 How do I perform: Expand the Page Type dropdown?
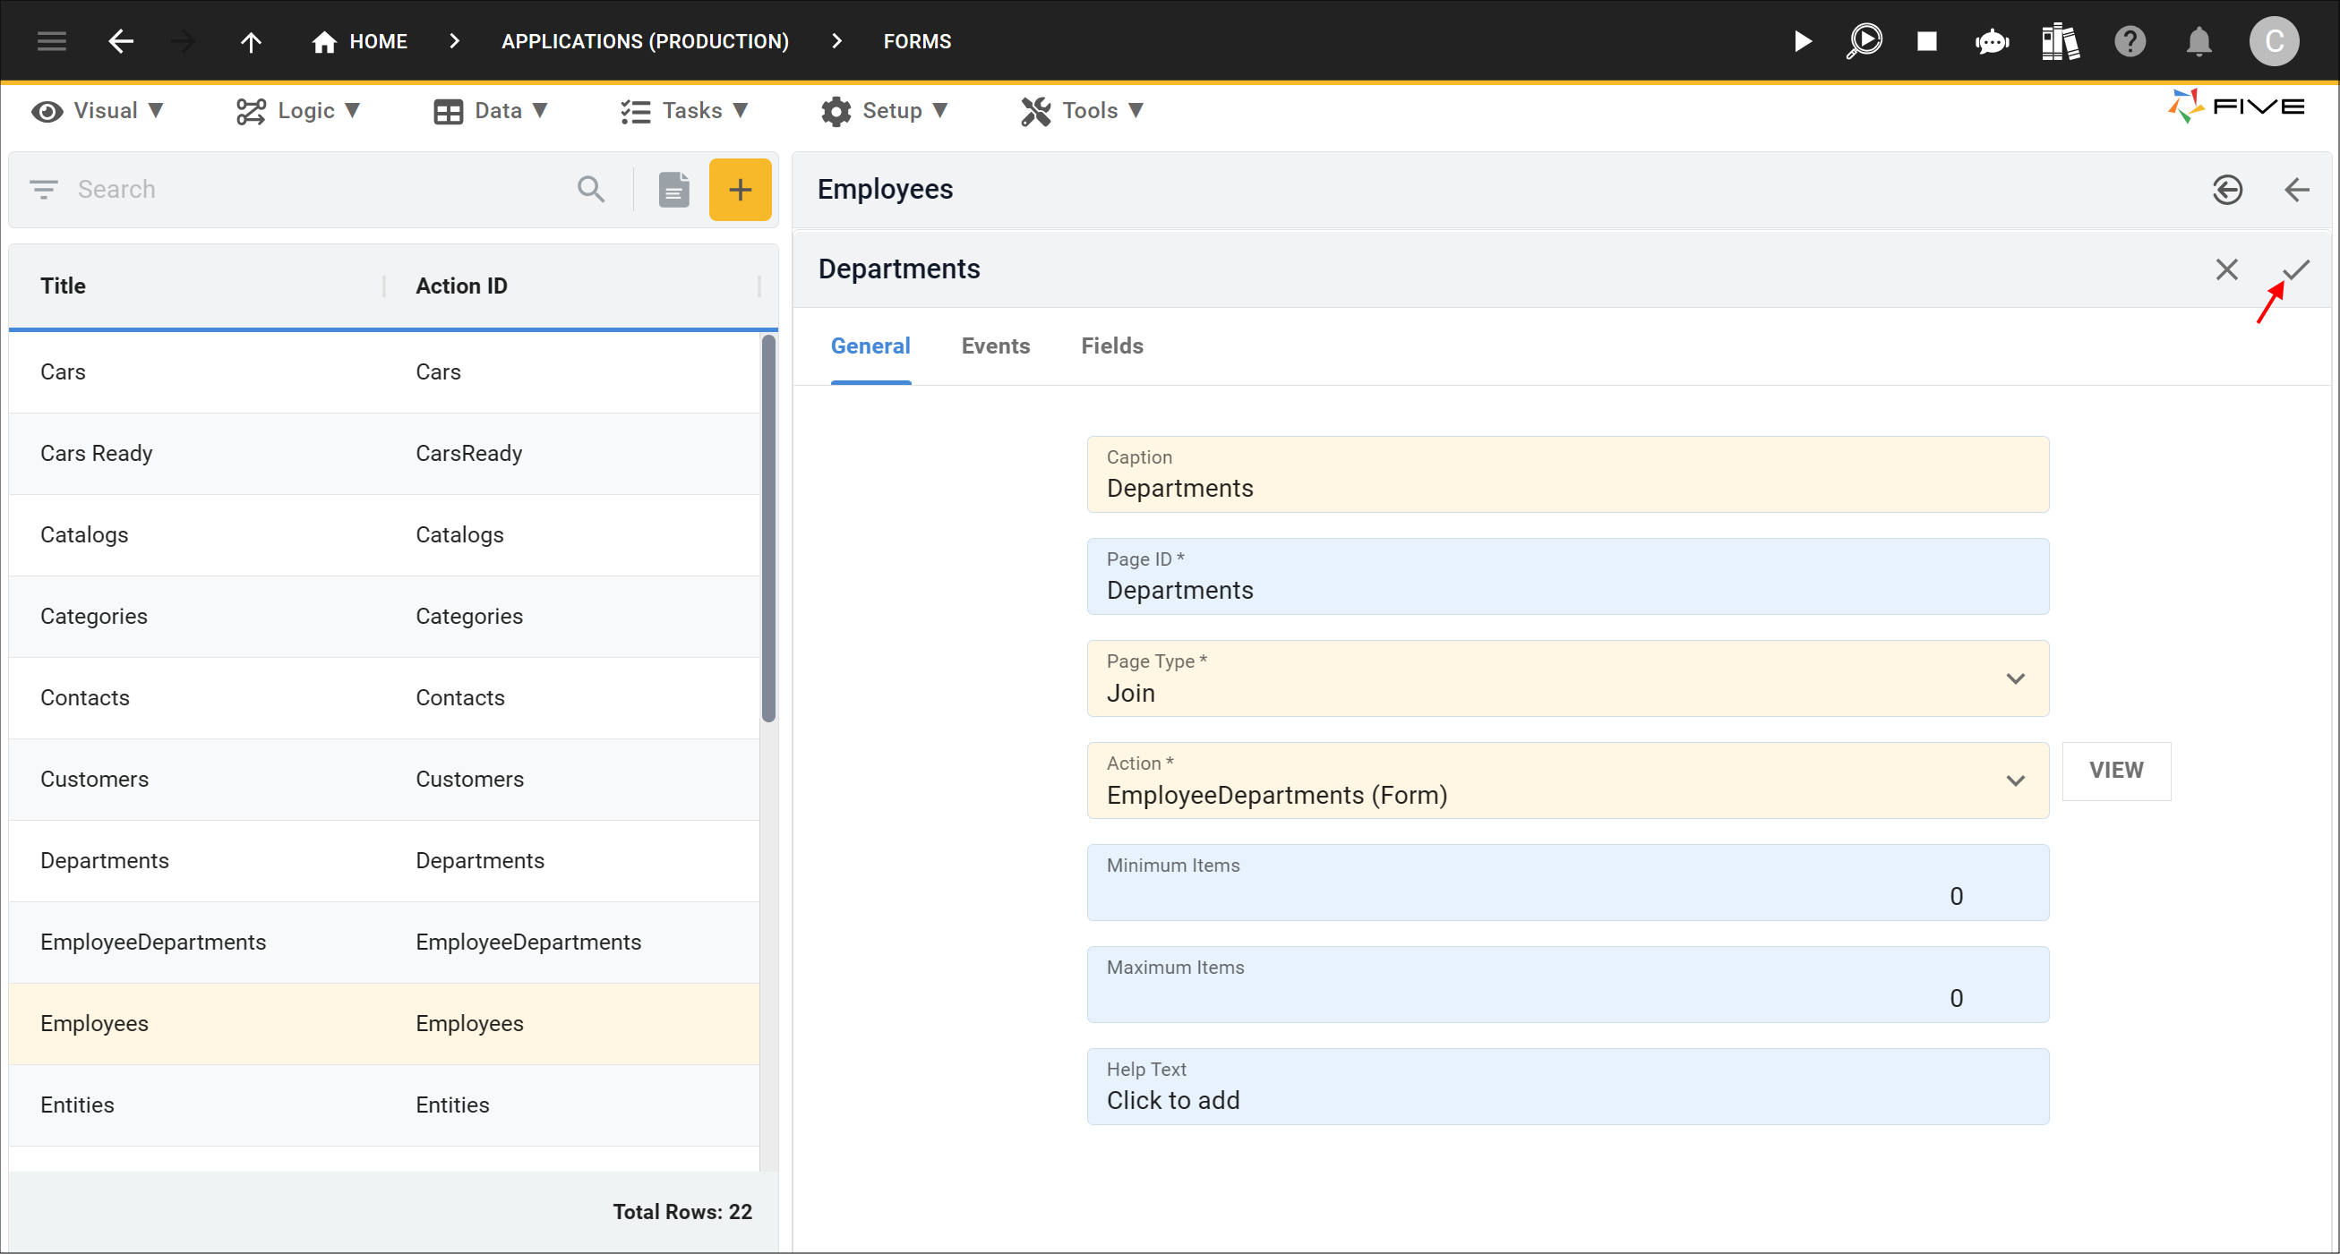coord(2016,679)
